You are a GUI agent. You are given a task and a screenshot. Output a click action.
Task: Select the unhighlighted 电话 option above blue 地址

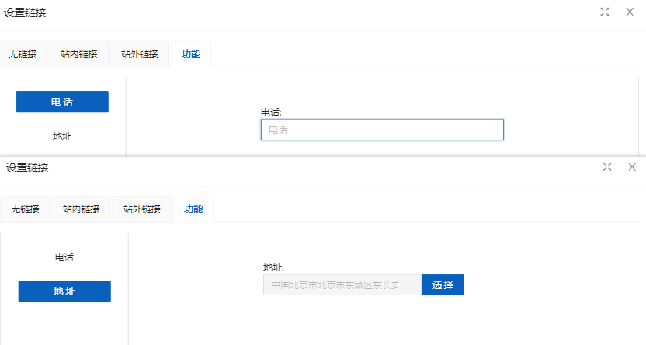click(64, 257)
